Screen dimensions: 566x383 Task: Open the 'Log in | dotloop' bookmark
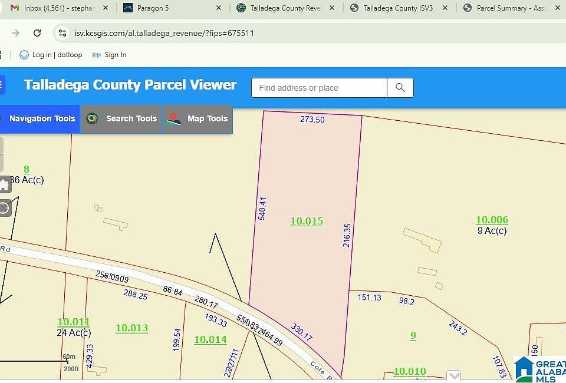point(51,55)
